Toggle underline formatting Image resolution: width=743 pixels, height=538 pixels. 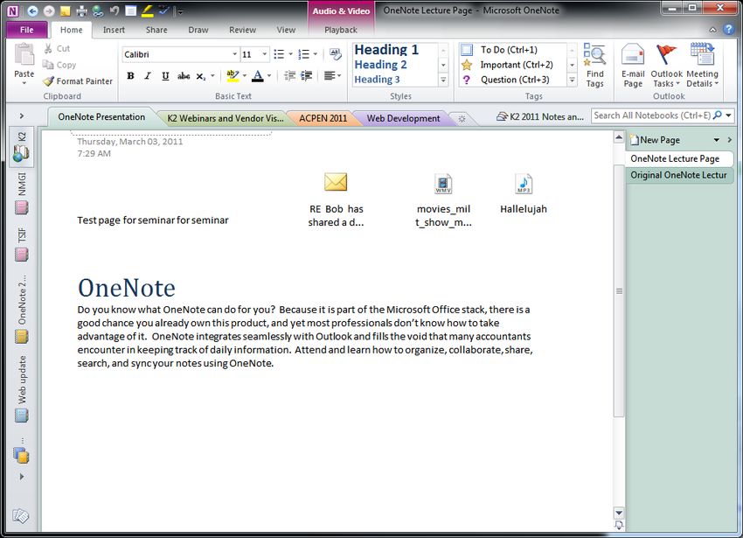point(165,75)
